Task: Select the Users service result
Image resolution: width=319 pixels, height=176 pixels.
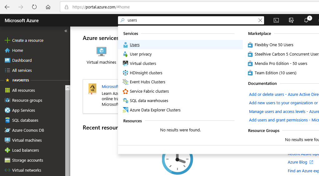Action: (180, 45)
